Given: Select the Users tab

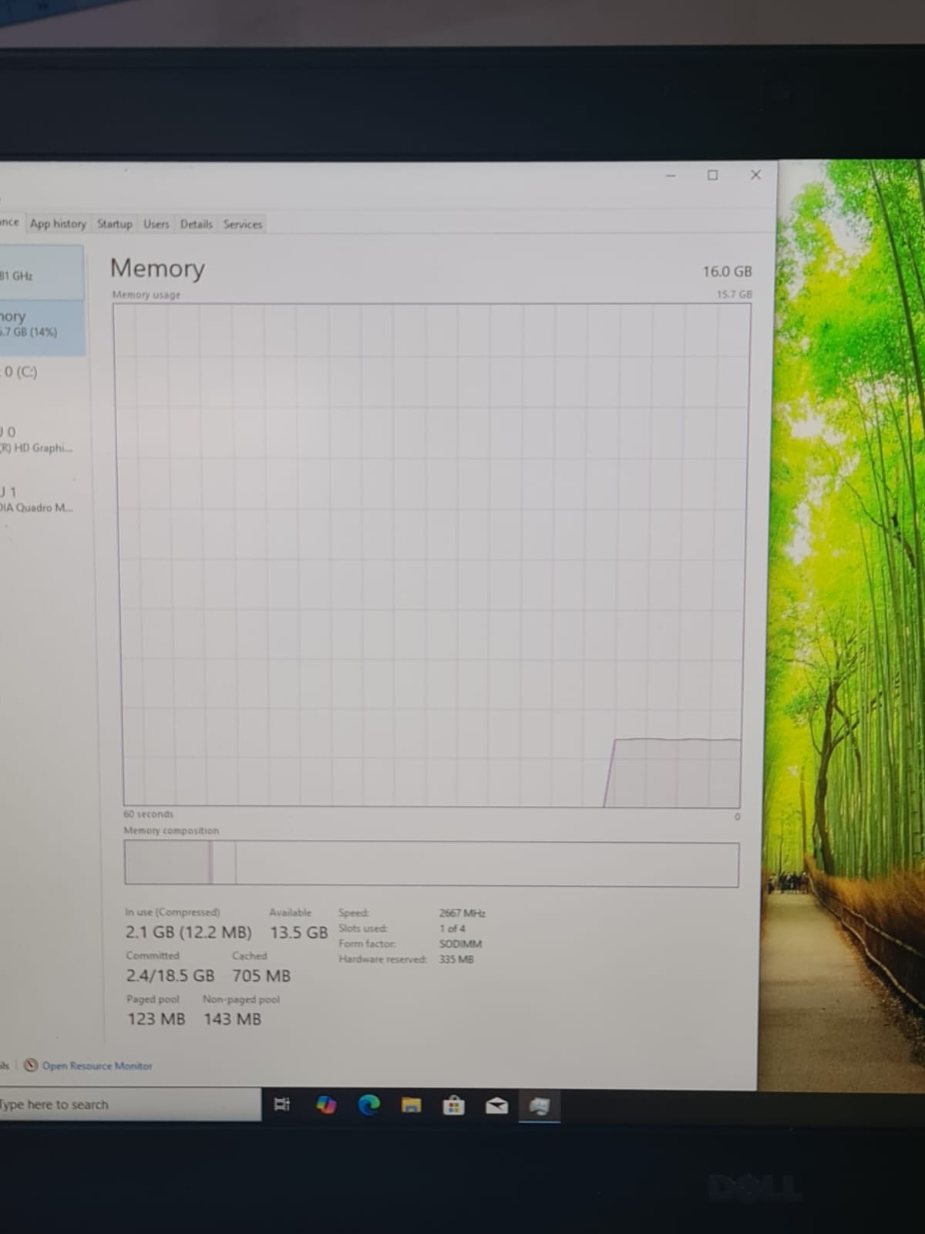Looking at the screenshot, I should 156,224.
